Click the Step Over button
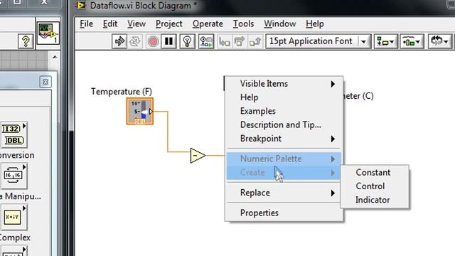This screenshot has width=455, height=256. (240, 42)
